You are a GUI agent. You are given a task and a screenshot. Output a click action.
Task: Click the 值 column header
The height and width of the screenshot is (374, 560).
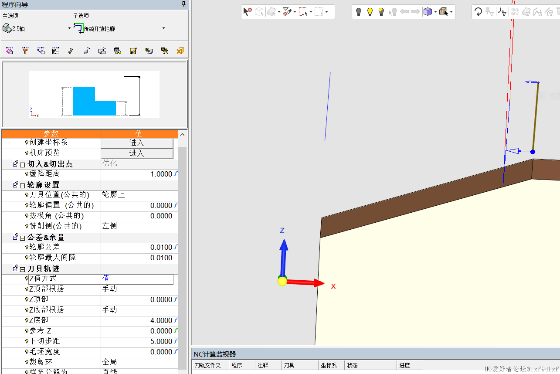[139, 134]
